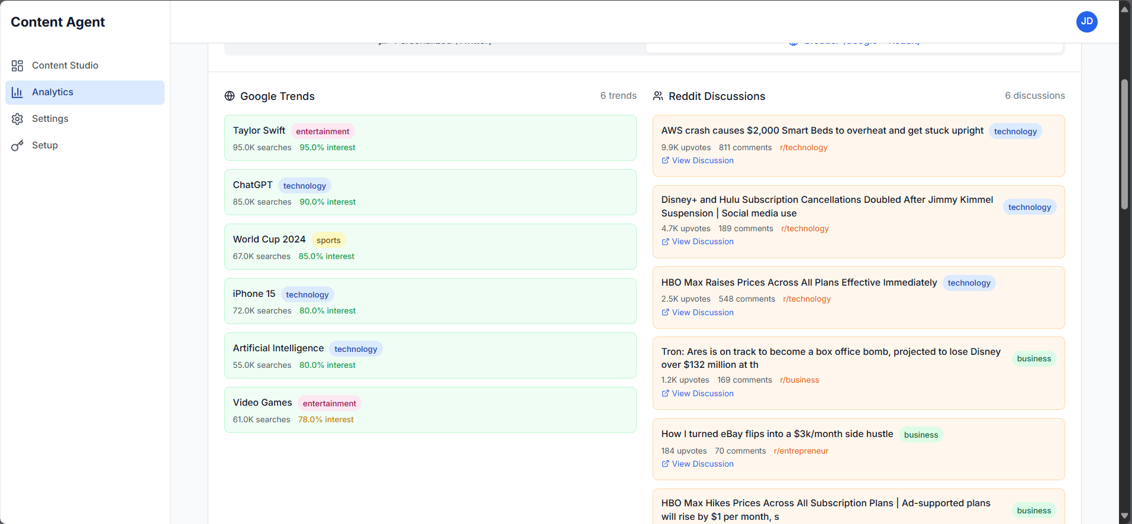Click the Artificial Intelligence trend title

point(278,348)
